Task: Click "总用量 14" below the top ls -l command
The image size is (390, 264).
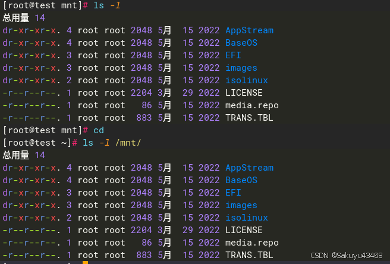Action: click(x=24, y=18)
